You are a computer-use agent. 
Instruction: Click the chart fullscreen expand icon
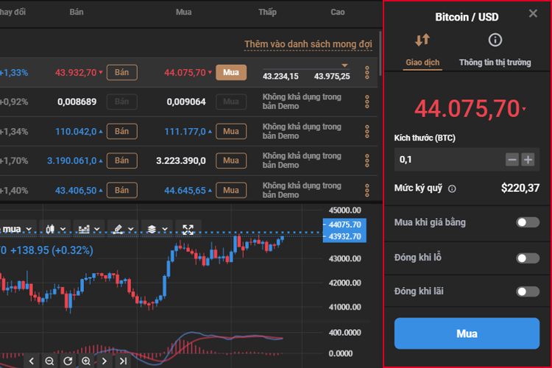pyautogui.click(x=188, y=229)
